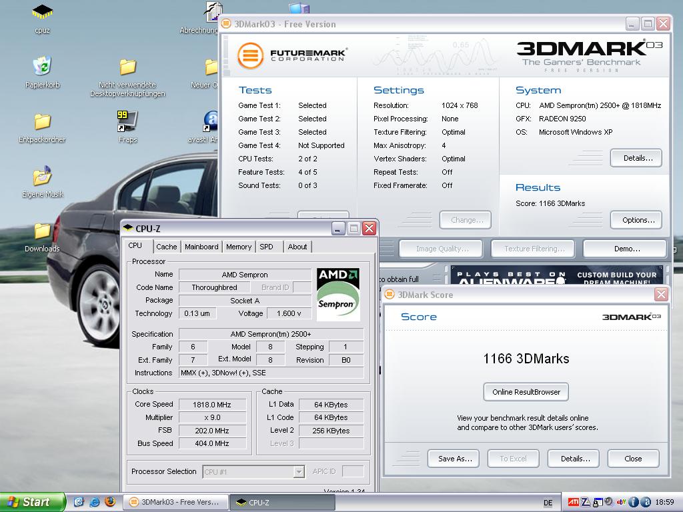Switch to the SPD tab
Image resolution: width=683 pixels, height=512 pixels.
pos(267,247)
